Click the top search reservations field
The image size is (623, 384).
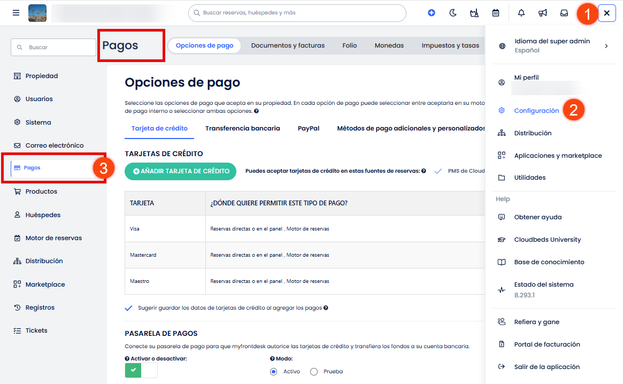pyautogui.click(x=297, y=13)
